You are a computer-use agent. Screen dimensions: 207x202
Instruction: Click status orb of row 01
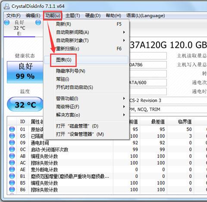pos(12,129)
